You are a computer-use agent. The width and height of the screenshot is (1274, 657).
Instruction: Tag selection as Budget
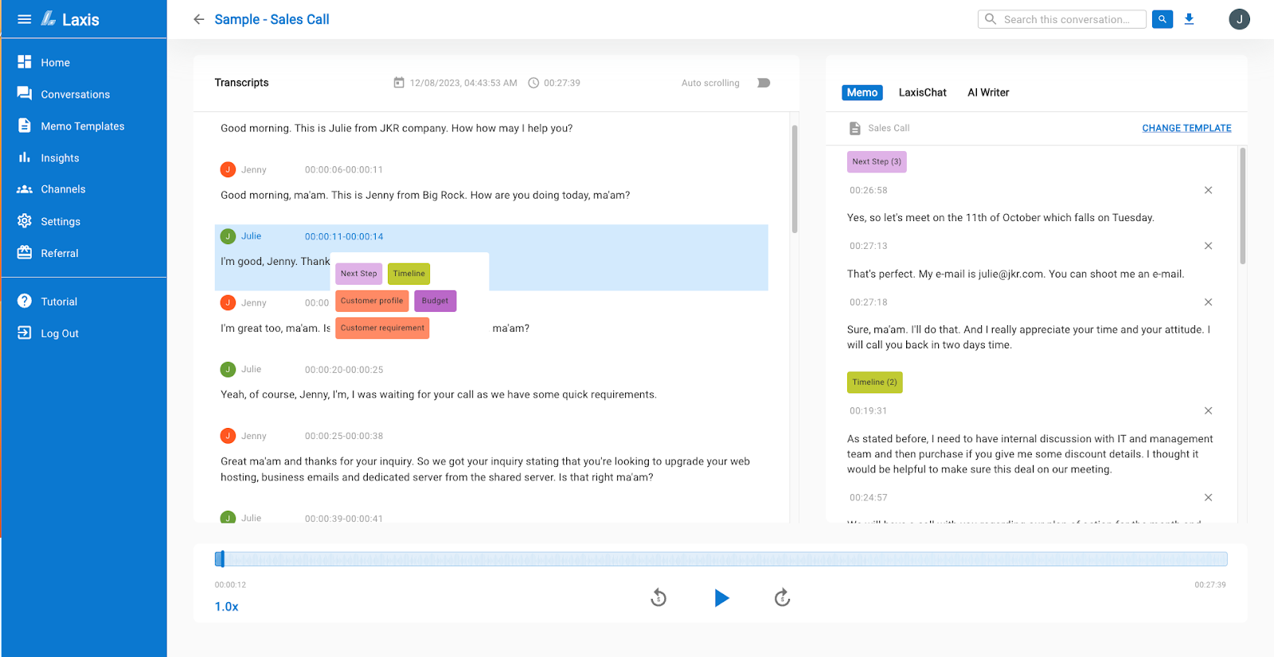(x=435, y=301)
